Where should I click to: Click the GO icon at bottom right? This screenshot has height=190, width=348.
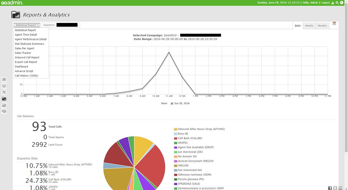click(340, 188)
